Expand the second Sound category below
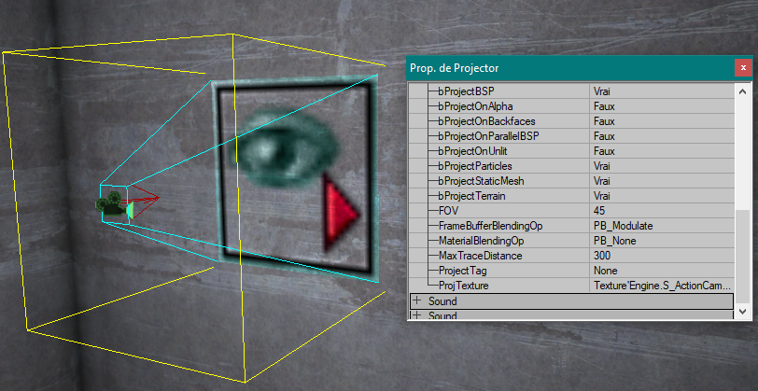This screenshot has height=391, width=758. coord(416,315)
